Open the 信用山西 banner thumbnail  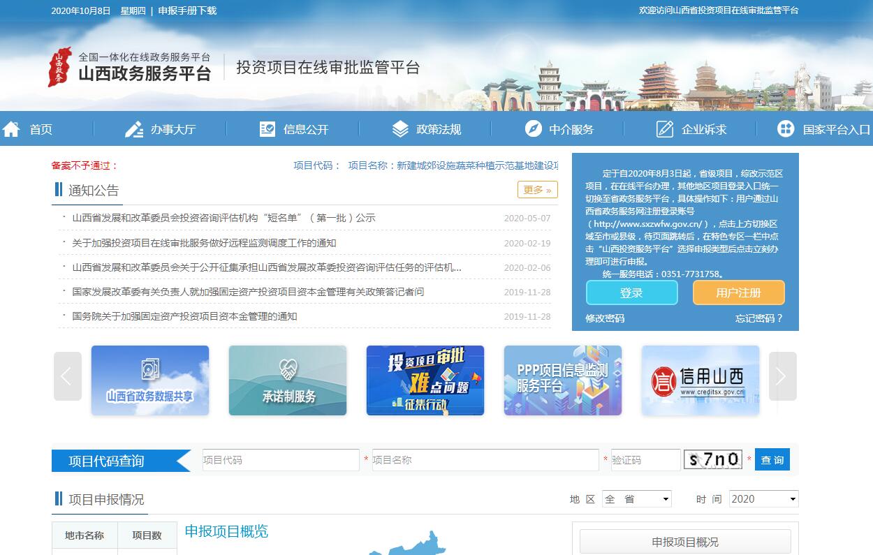click(700, 380)
